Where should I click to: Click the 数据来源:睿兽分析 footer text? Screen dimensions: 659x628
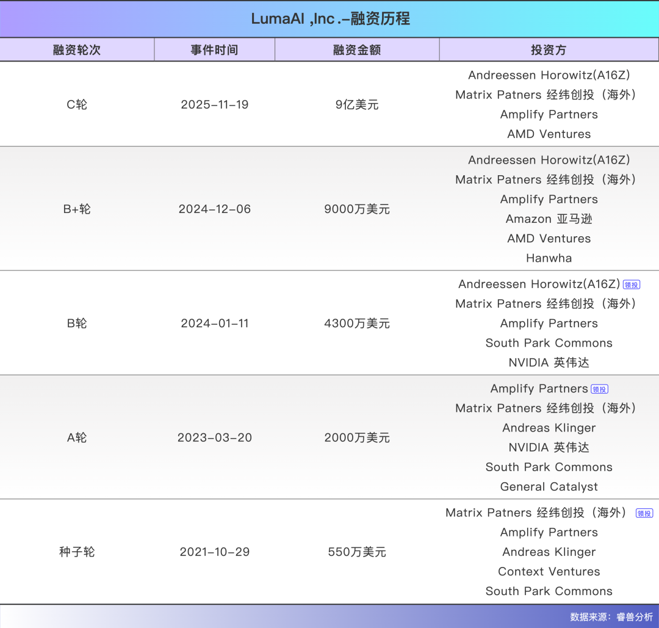point(611,616)
